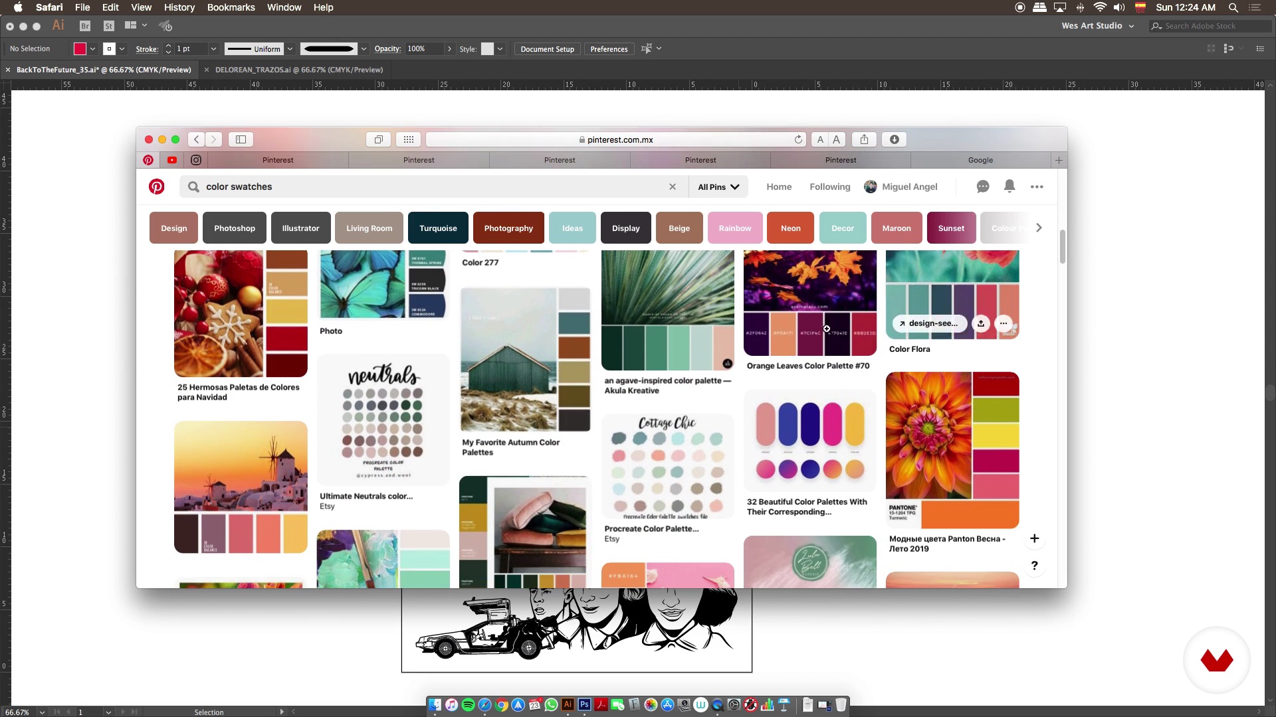The height and width of the screenshot is (717, 1276).
Task: Clear the Pinterest search text
Action: pos(673,187)
